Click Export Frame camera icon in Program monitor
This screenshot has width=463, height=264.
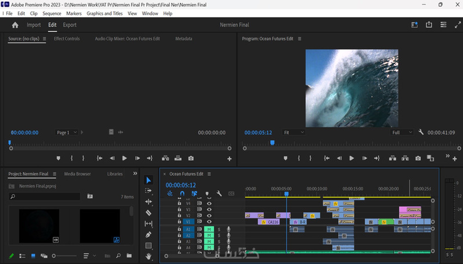click(x=418, y=158)
